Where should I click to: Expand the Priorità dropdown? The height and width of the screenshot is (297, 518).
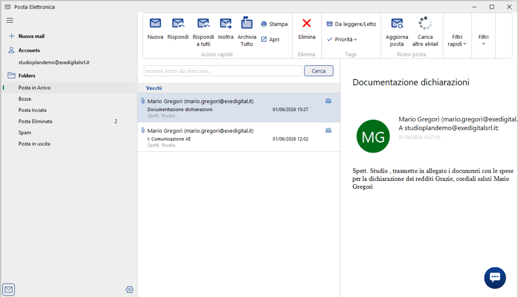tap(342, 39)
